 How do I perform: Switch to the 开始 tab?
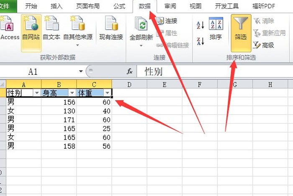pos(31,6)
